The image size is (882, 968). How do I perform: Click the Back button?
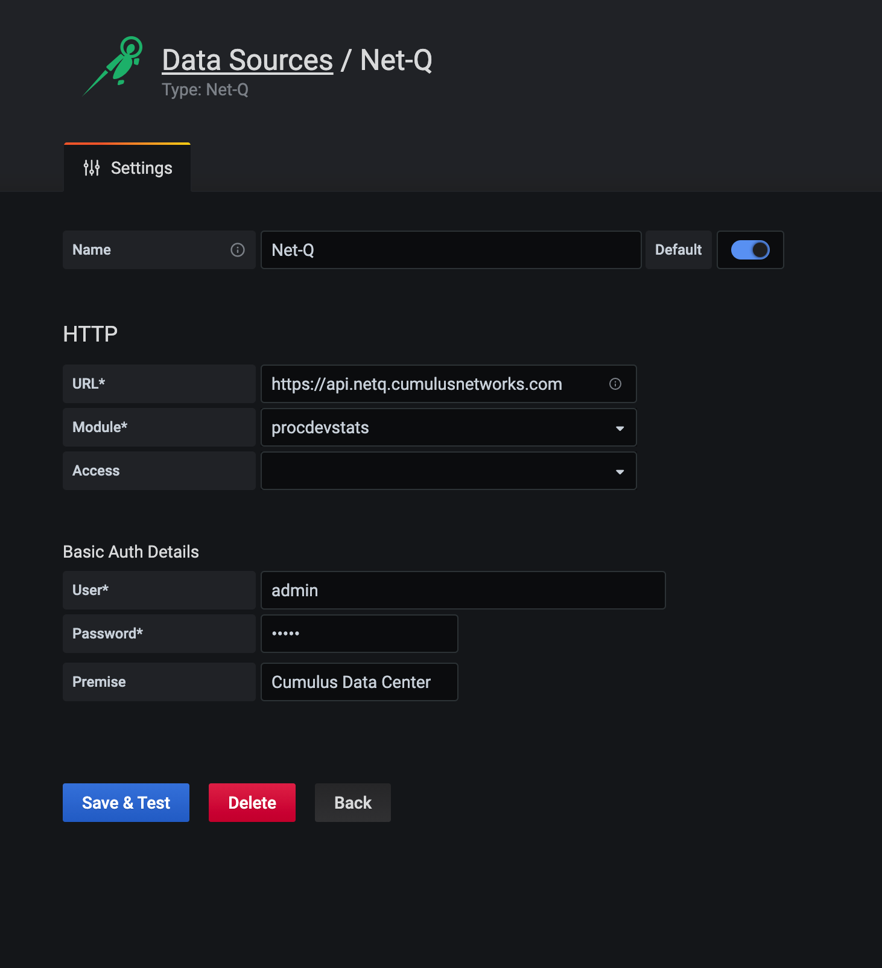click(x=353, y=803)
